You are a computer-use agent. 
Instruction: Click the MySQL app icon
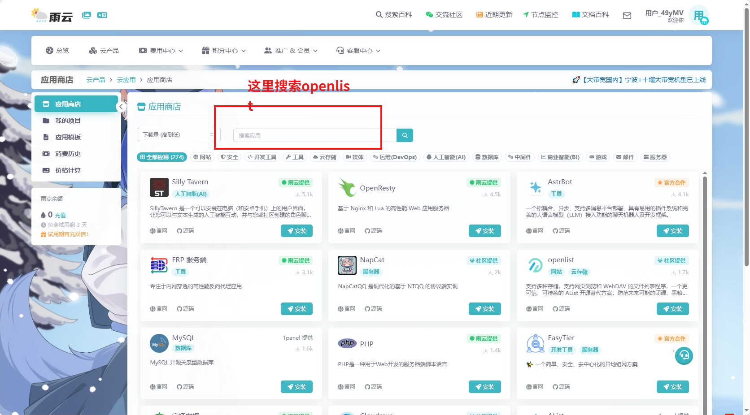[x=159, y=343]
